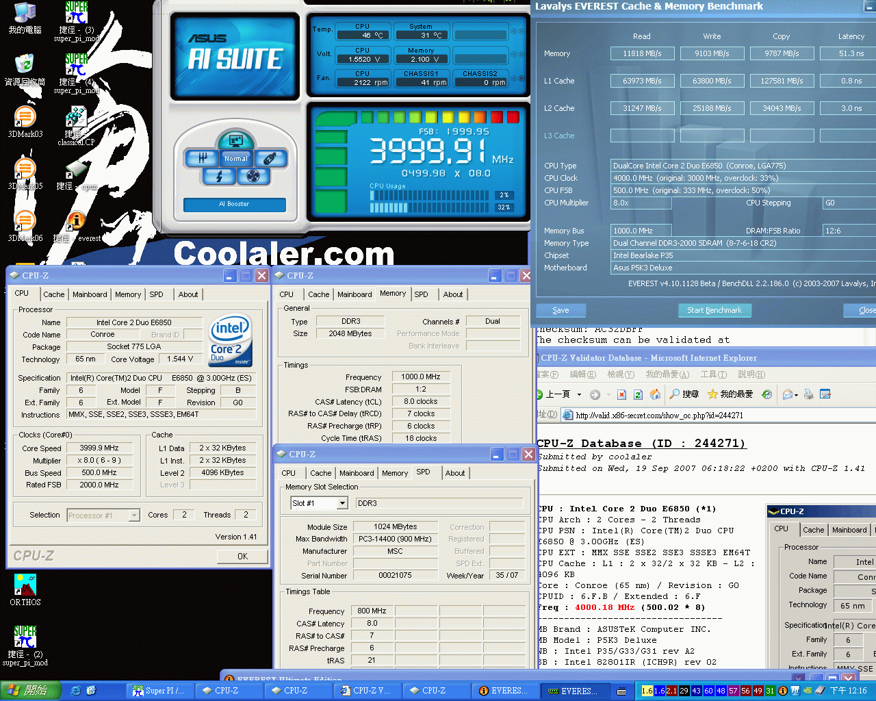Open the 3DMark03 desktop shortcut
This screenshot has width=876, height=701.
[25, 122]
